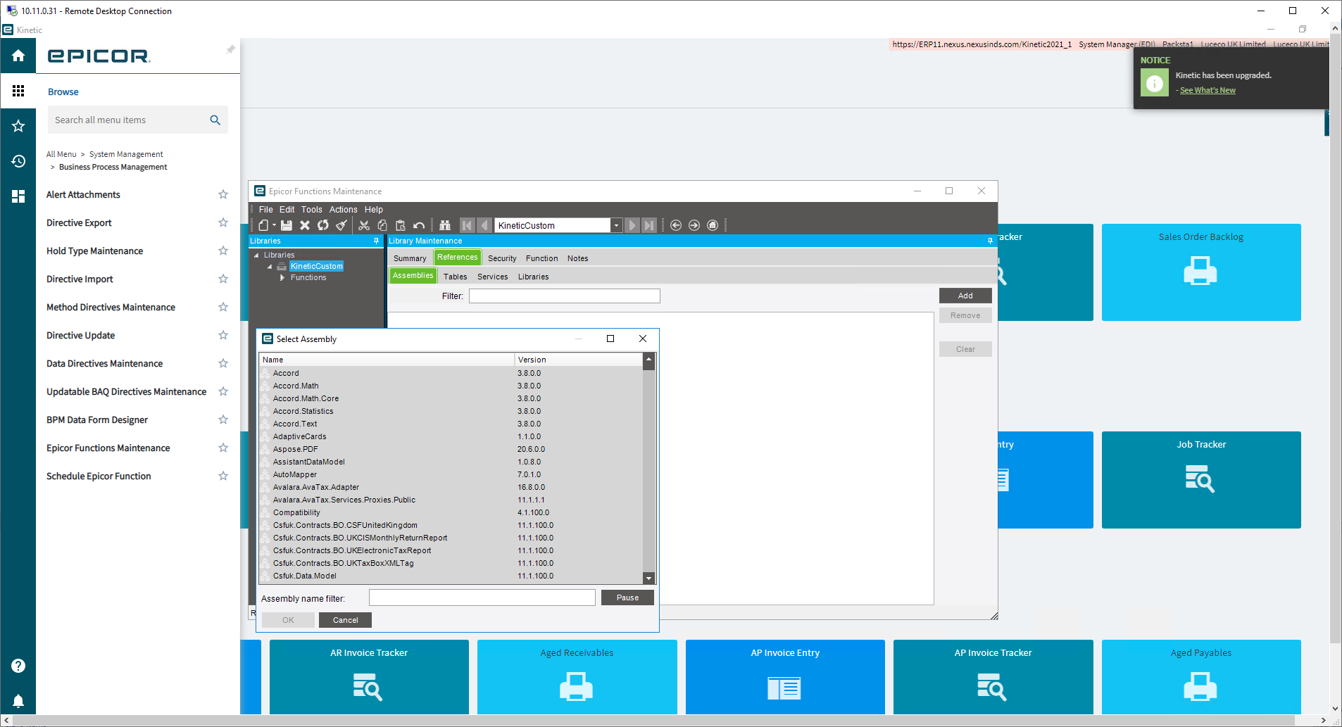Open search with the binoculars icon
The image size is (1342, 727).
pyautogui.click(x=445, y=225)
